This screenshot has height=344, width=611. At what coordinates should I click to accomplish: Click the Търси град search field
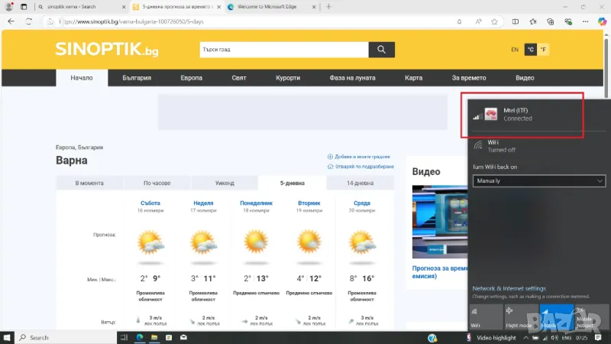point(283,50)
